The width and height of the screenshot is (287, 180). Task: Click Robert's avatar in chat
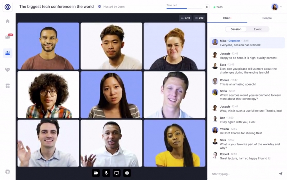coord(215,155)
